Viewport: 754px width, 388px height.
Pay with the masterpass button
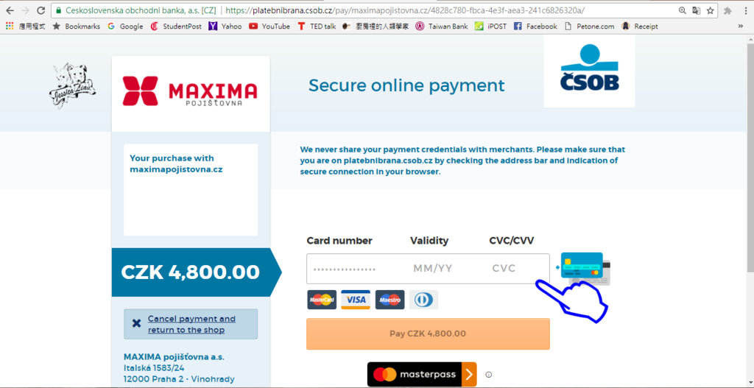pyautogui.click(x=422, y=375)
